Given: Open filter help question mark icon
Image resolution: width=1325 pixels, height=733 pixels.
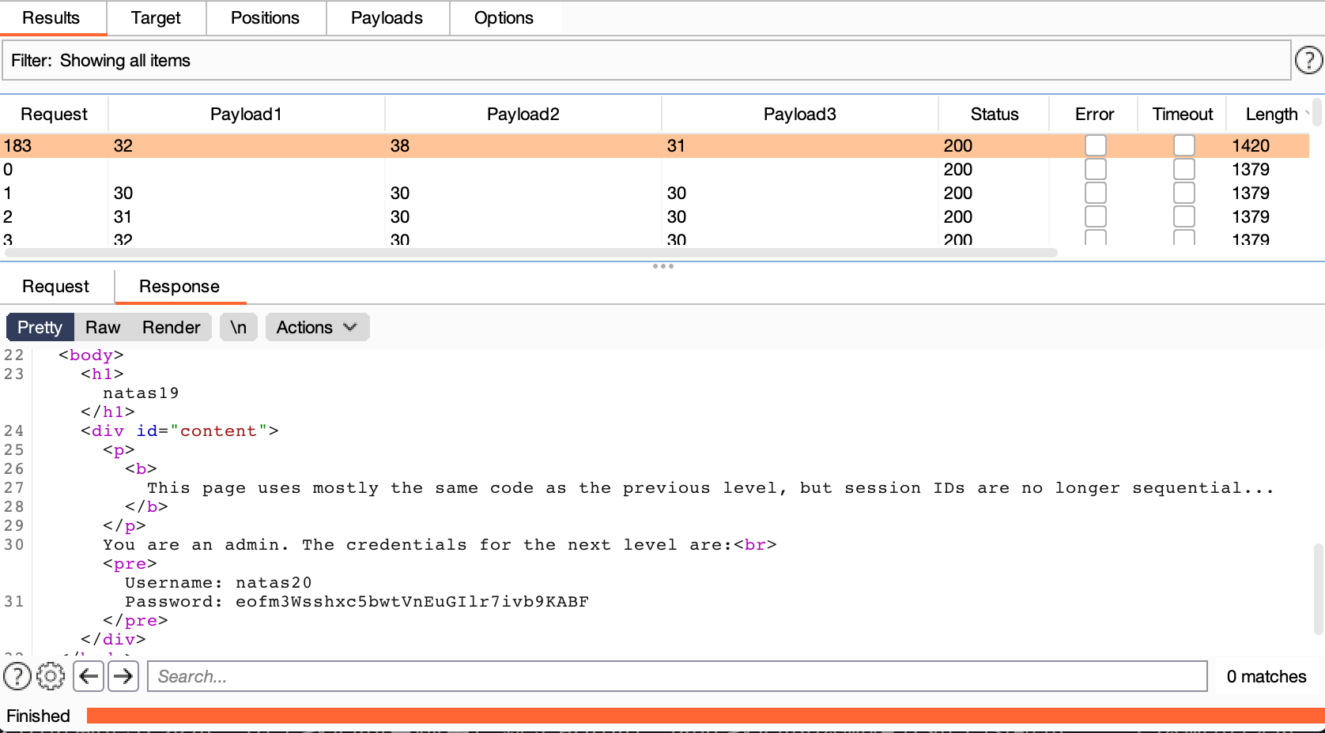Looking at the screenshot, I should point(1308,60).
